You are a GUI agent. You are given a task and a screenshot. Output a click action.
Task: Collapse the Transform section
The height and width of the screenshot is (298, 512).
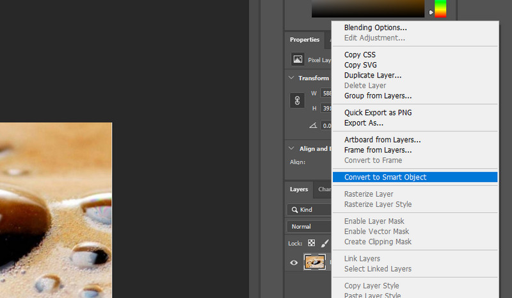[292, 78]
